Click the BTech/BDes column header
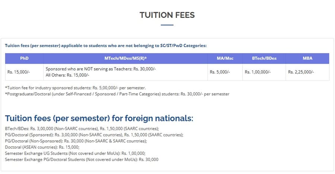 (x=264, y=58)
